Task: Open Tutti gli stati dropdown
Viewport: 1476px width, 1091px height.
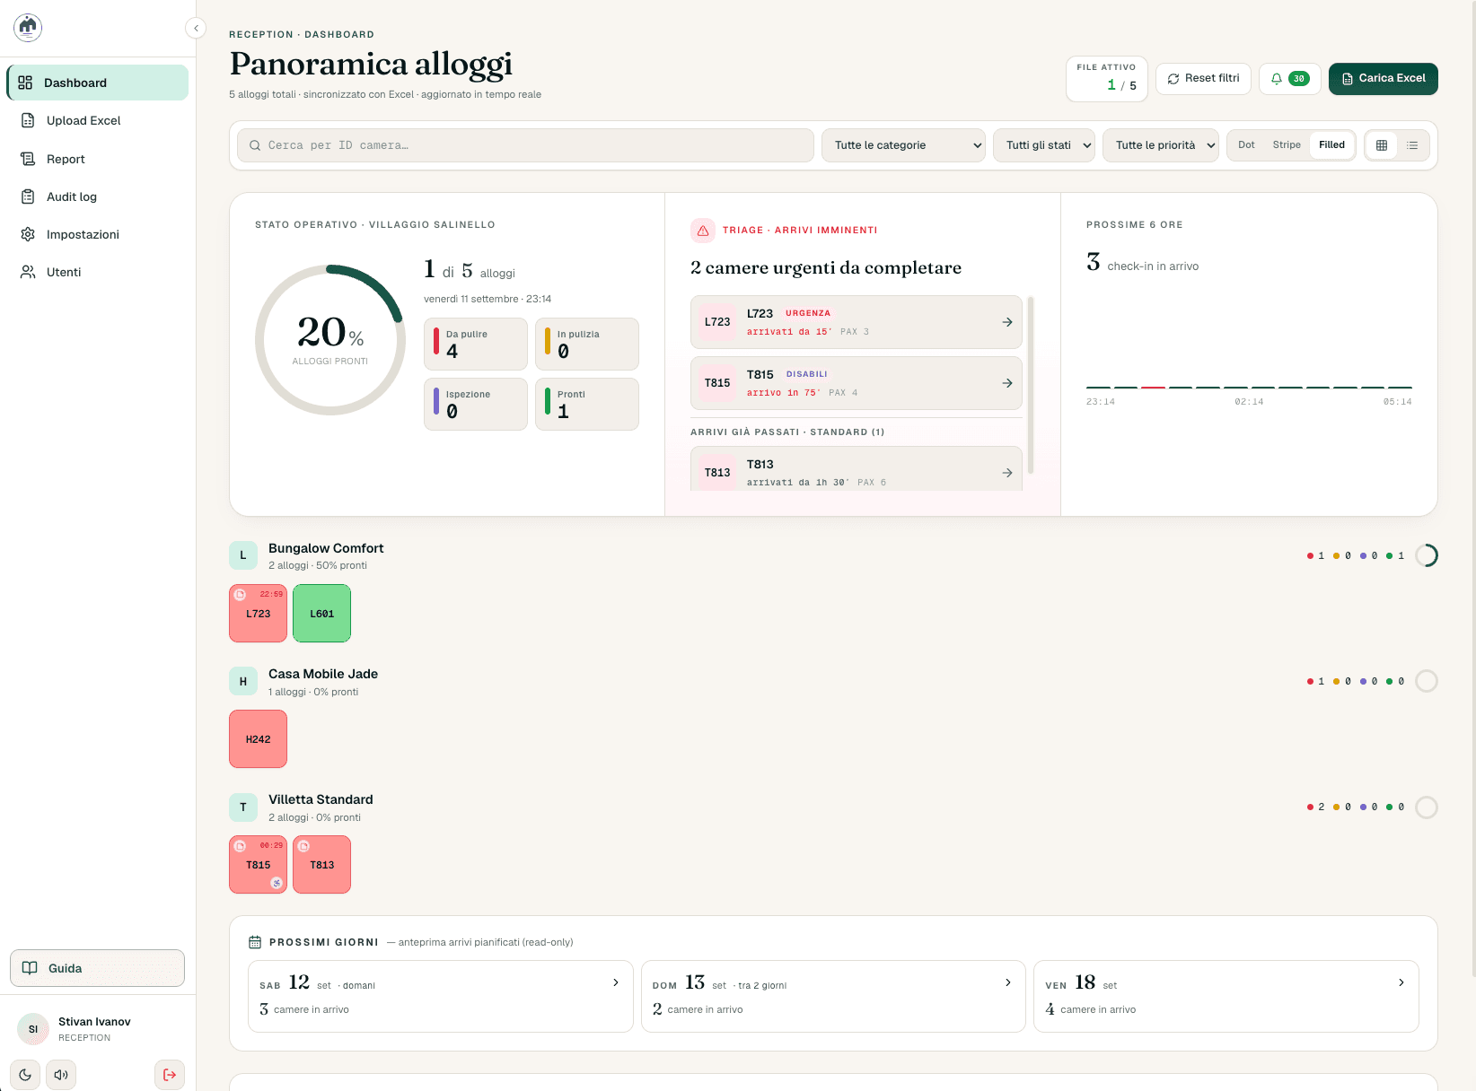Action: (x=1044, y=145)
